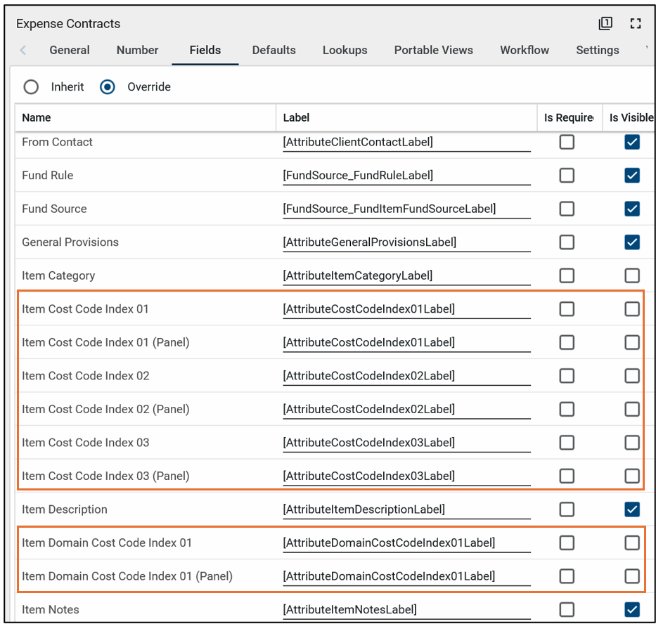Switch to the General tab
656x624 pixels.
point(70,51)
